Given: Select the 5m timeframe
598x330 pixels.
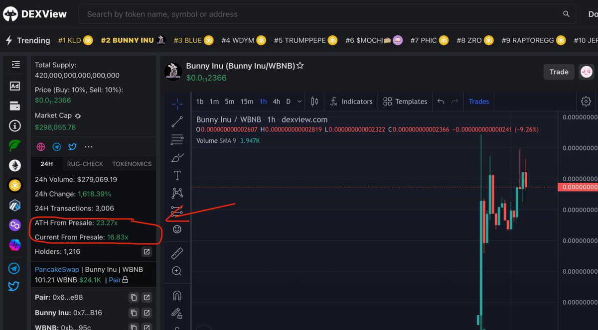Looking at the screenshot, I should (229, 102).
